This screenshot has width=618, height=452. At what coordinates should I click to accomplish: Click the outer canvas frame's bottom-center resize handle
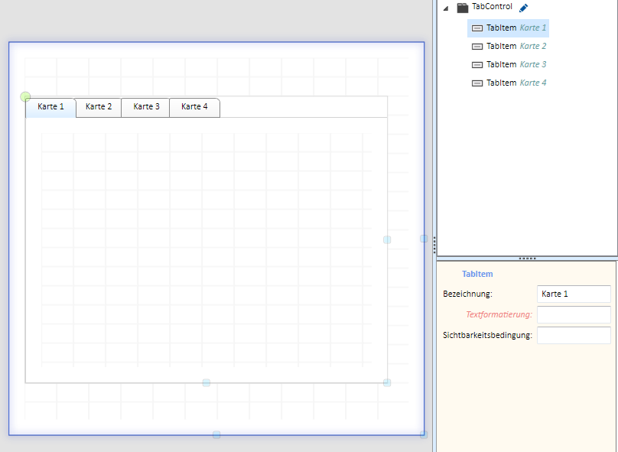coord(216,434)
